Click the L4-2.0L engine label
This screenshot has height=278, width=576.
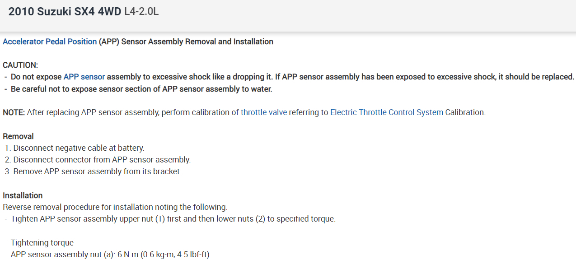pyautogui.click(x=141, y=12)
